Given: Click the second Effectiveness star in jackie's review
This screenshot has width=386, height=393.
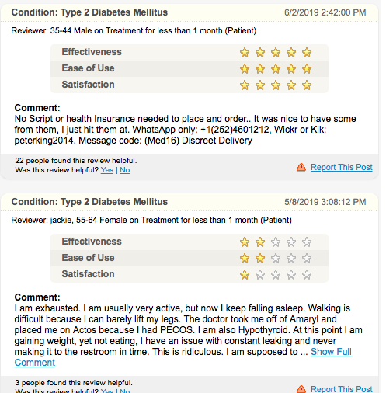Looking at the screenshot, I should 260,242.
